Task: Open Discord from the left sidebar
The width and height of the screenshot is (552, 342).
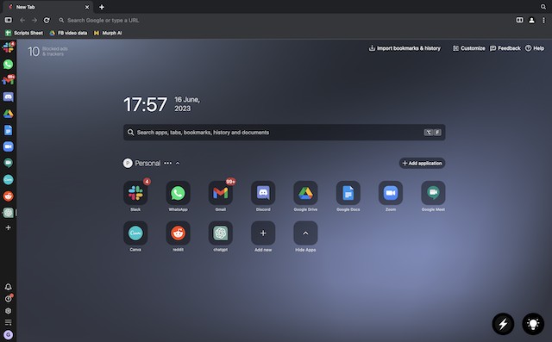Action: [8, 97]
